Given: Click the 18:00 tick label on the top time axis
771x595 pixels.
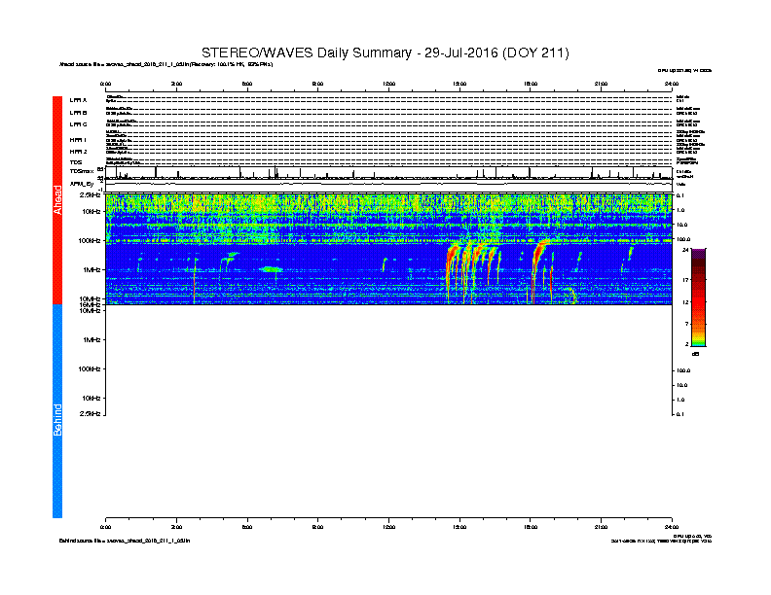Looking at the screenshot, I should [x=530, y=84].
